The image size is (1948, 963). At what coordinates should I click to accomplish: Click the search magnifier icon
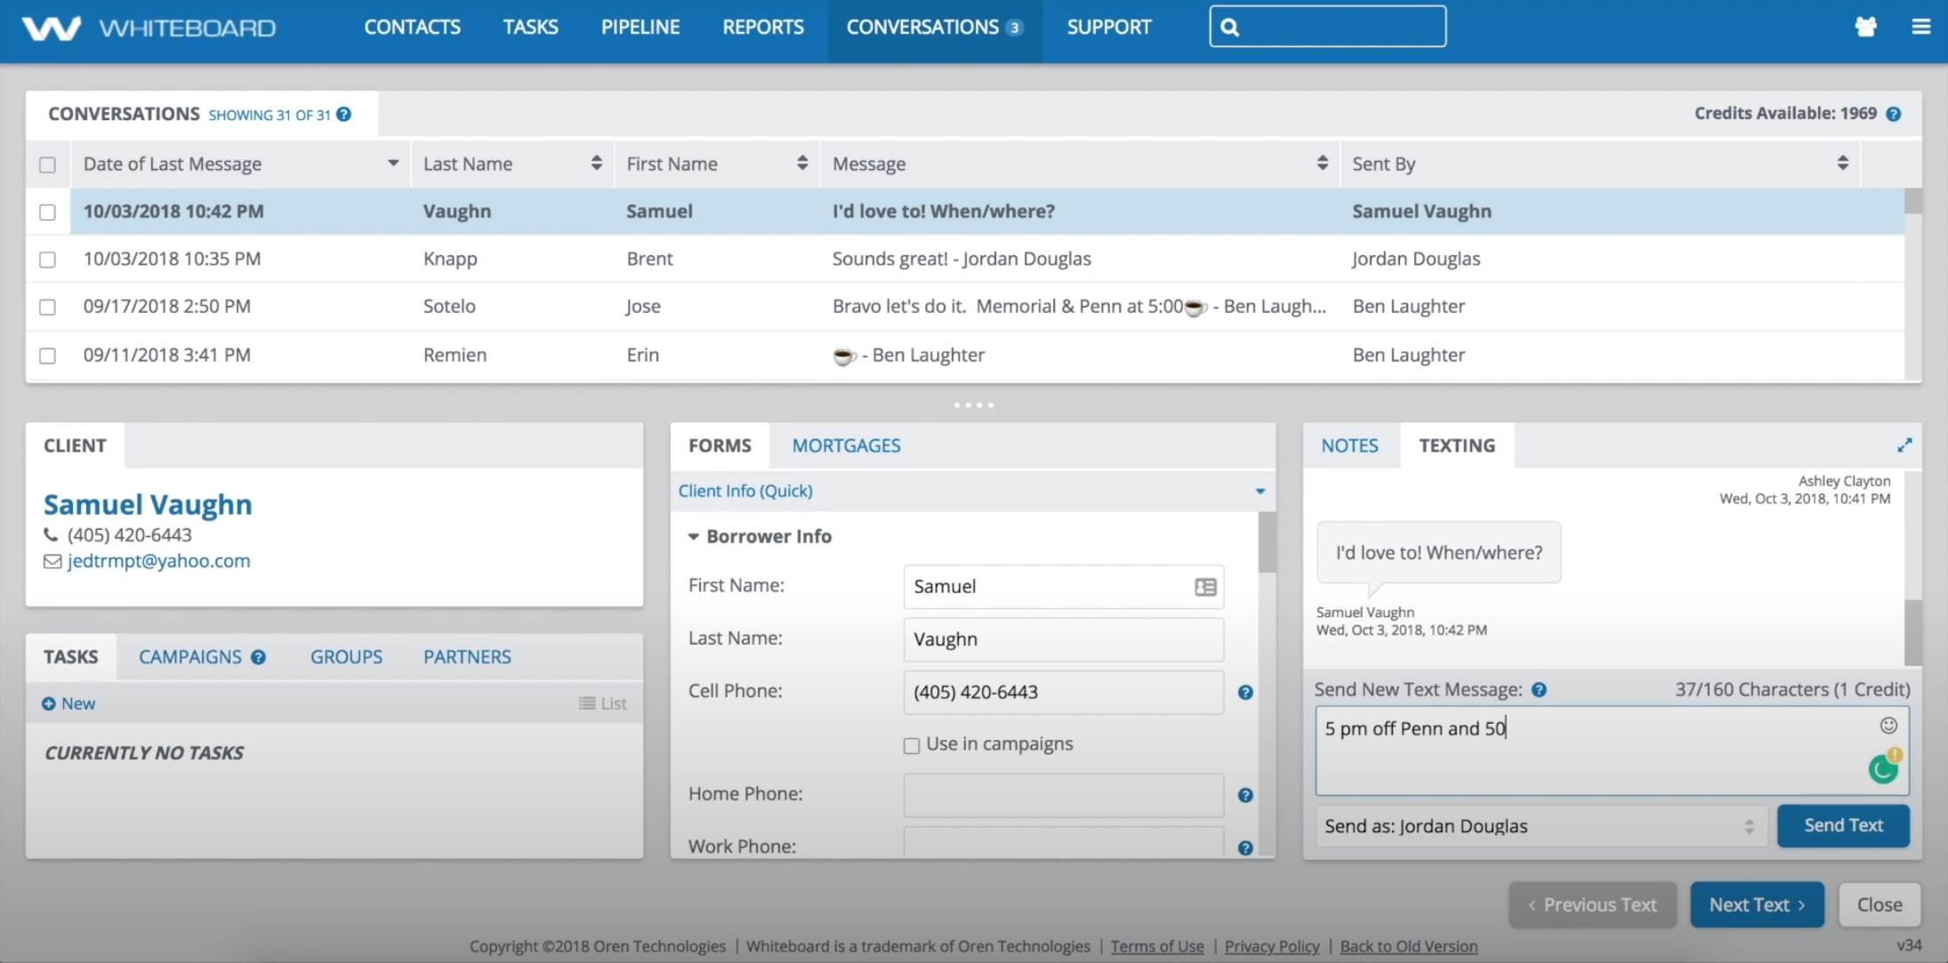(x=1230, y=28)
